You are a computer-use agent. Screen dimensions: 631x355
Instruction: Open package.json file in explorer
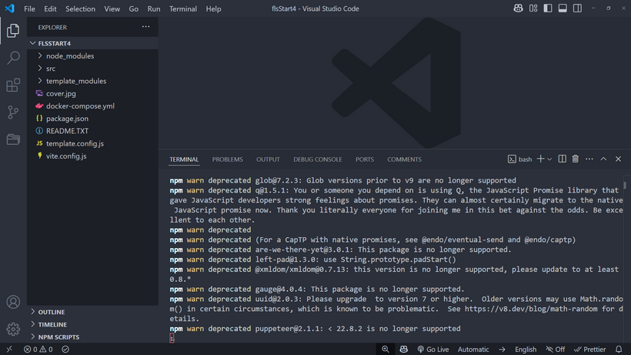pos(67,119)
